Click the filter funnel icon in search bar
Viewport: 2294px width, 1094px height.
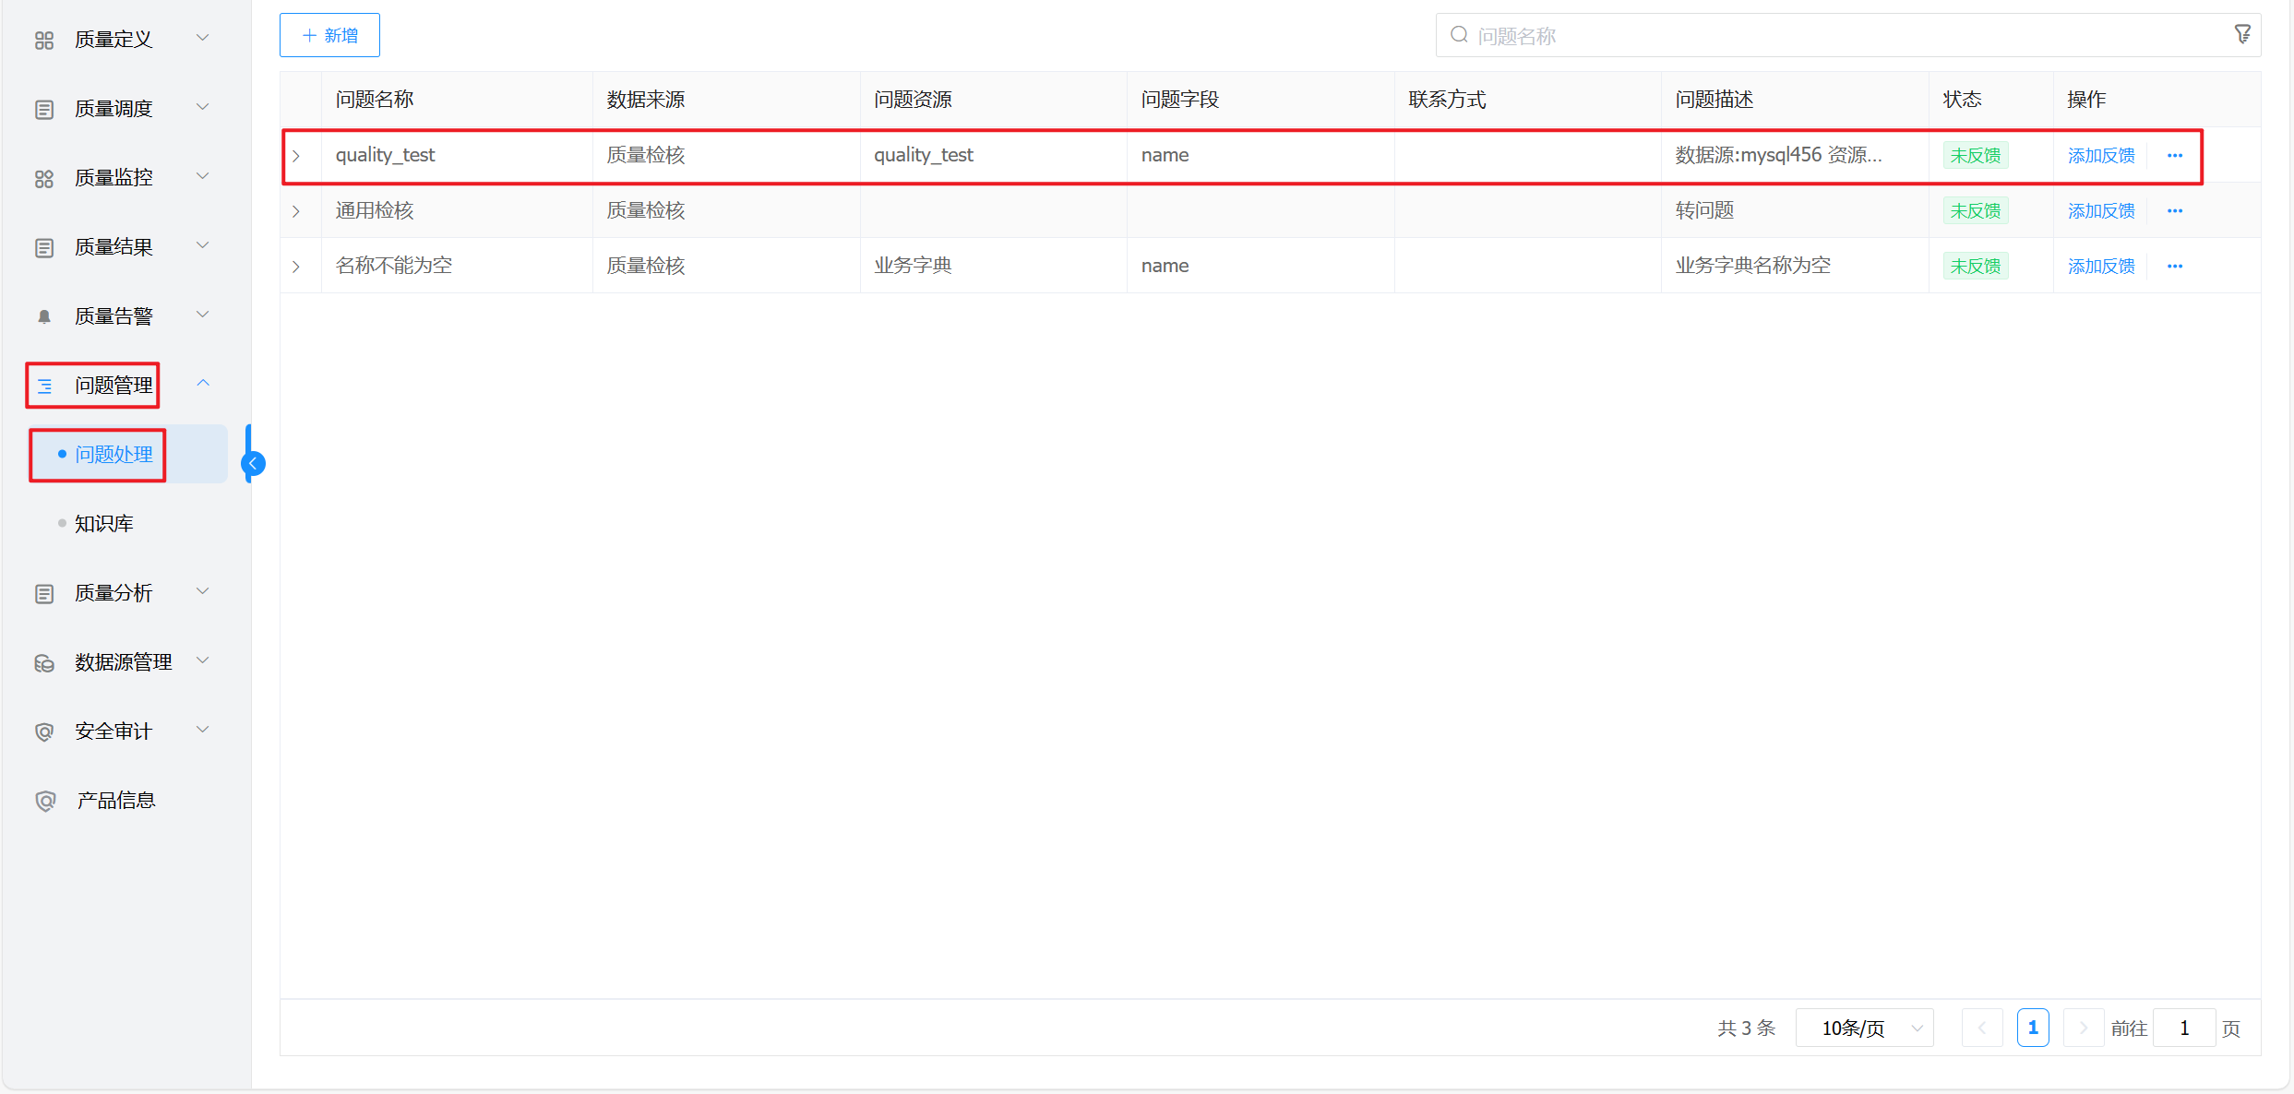pyautogui.click(x=2241, y=35)
